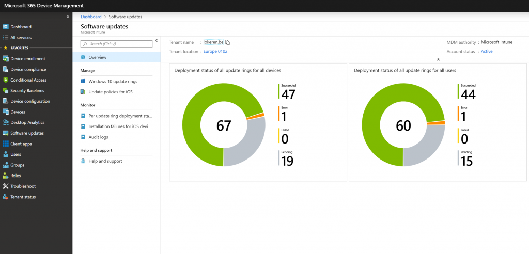This screenshot has width=529, height=254.
Task: Click the Update policies for iOS icon
Action: 83,92
